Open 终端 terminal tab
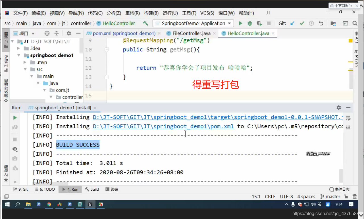This screenshot has width=364, height=219. click(x=112, y=189)
